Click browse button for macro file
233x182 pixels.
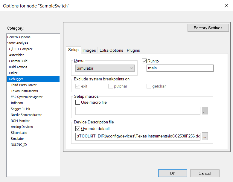click(205, 111)
